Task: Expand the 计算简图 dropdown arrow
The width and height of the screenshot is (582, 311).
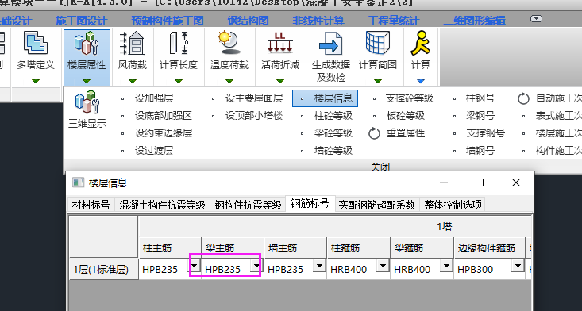Action: coord(377,81)
